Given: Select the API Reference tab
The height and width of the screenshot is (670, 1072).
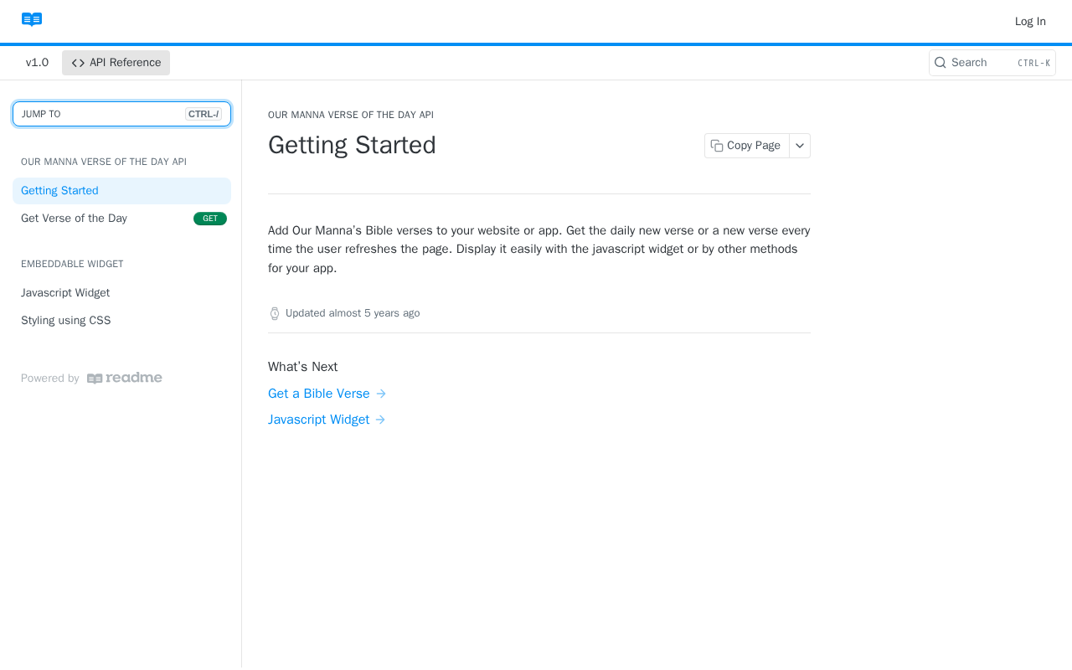Looking at the screenshot, I should pos(116,63).
